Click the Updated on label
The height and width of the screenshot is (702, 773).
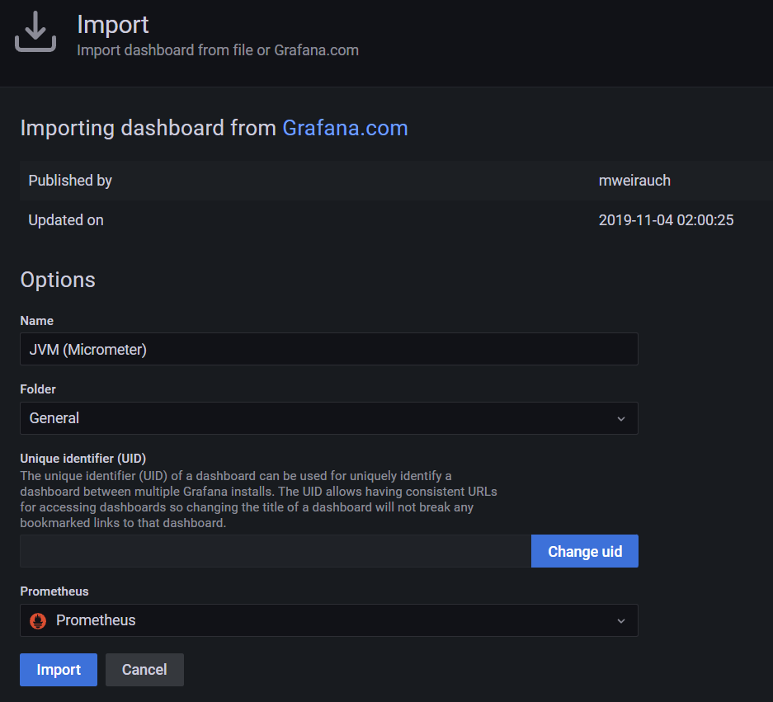click(66, 220)
